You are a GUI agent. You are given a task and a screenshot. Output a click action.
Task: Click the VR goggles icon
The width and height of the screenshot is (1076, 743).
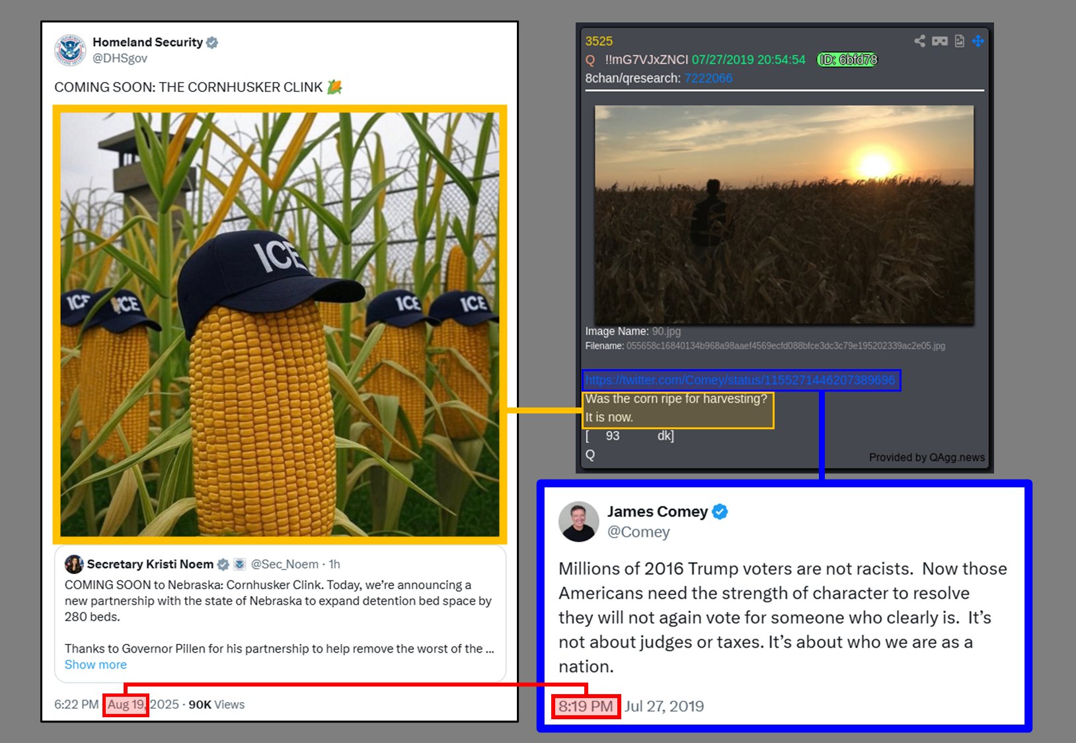pos(939,41)
